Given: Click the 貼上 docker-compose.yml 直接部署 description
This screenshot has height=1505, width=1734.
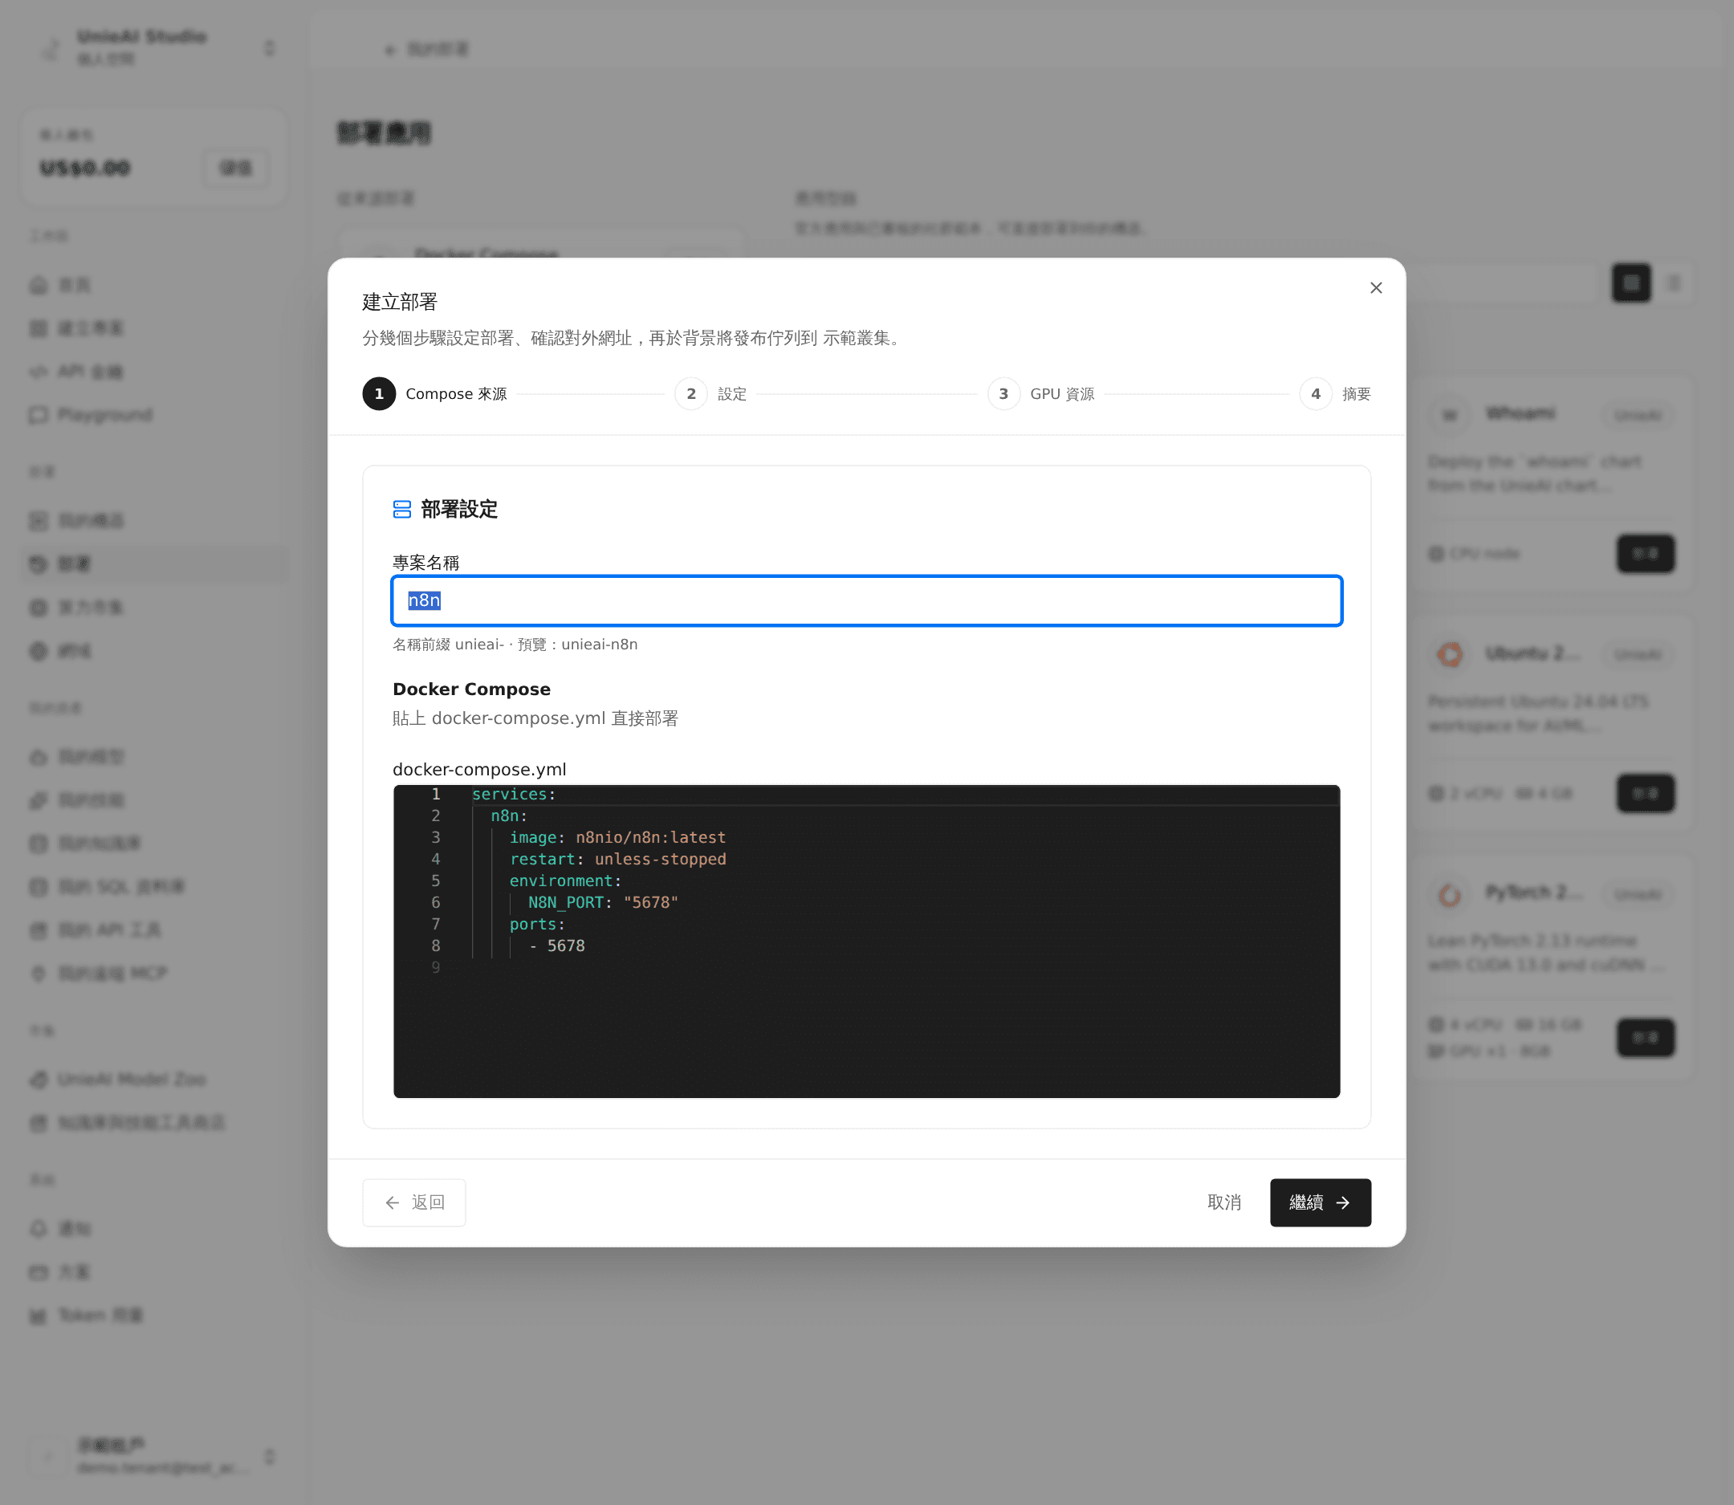Looking at the screenshot, I should (535, 719).
